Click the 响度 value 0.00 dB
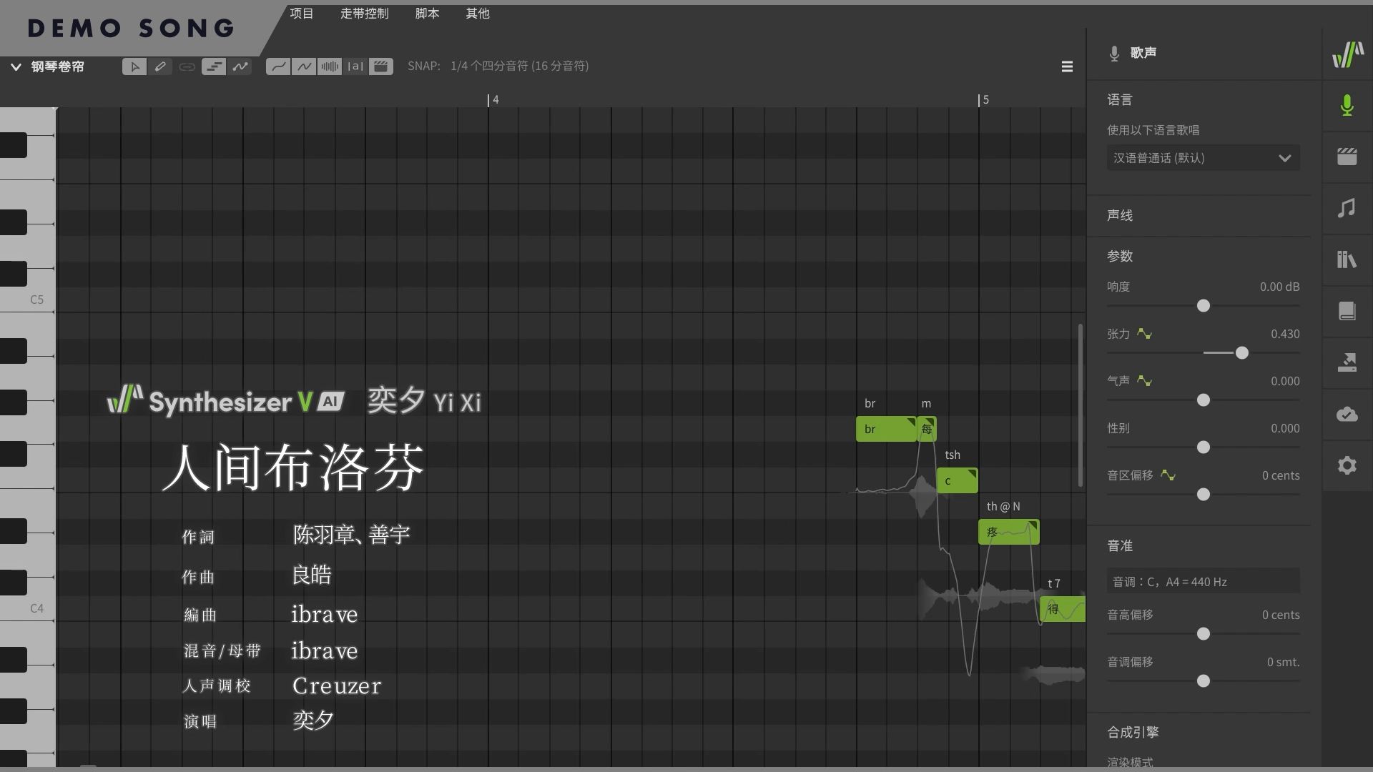The height and width of the screenshot is (772, 1373). (1279, 287)
